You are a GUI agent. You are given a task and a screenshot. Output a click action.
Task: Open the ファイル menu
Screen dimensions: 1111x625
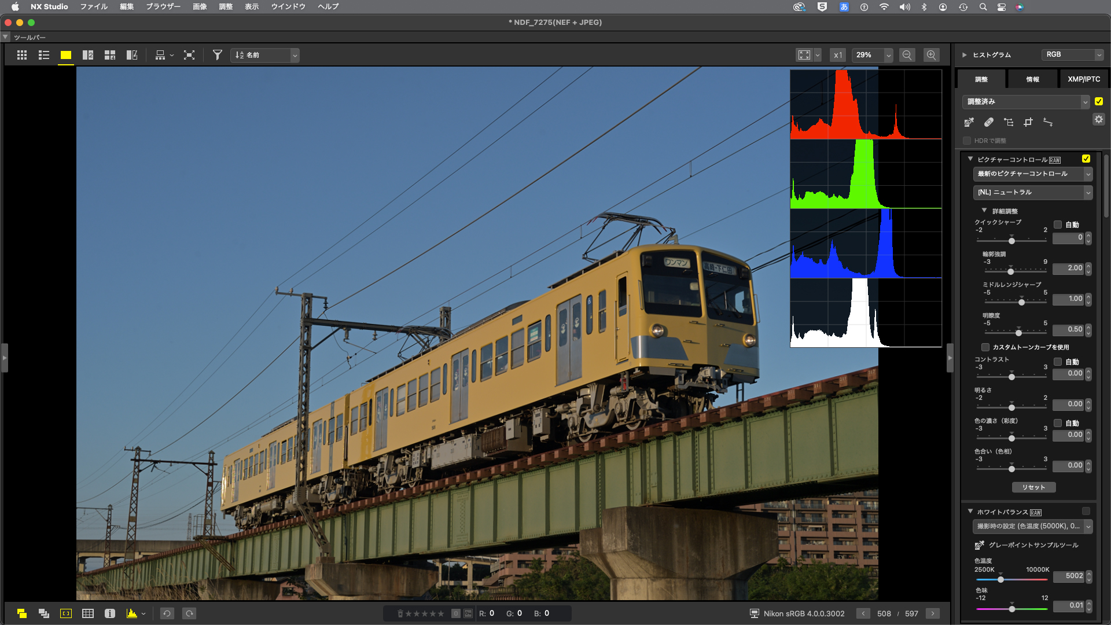(x=94, y=6)
